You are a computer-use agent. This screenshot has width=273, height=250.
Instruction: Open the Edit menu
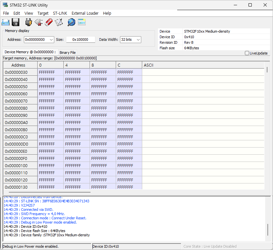[17, 13]
